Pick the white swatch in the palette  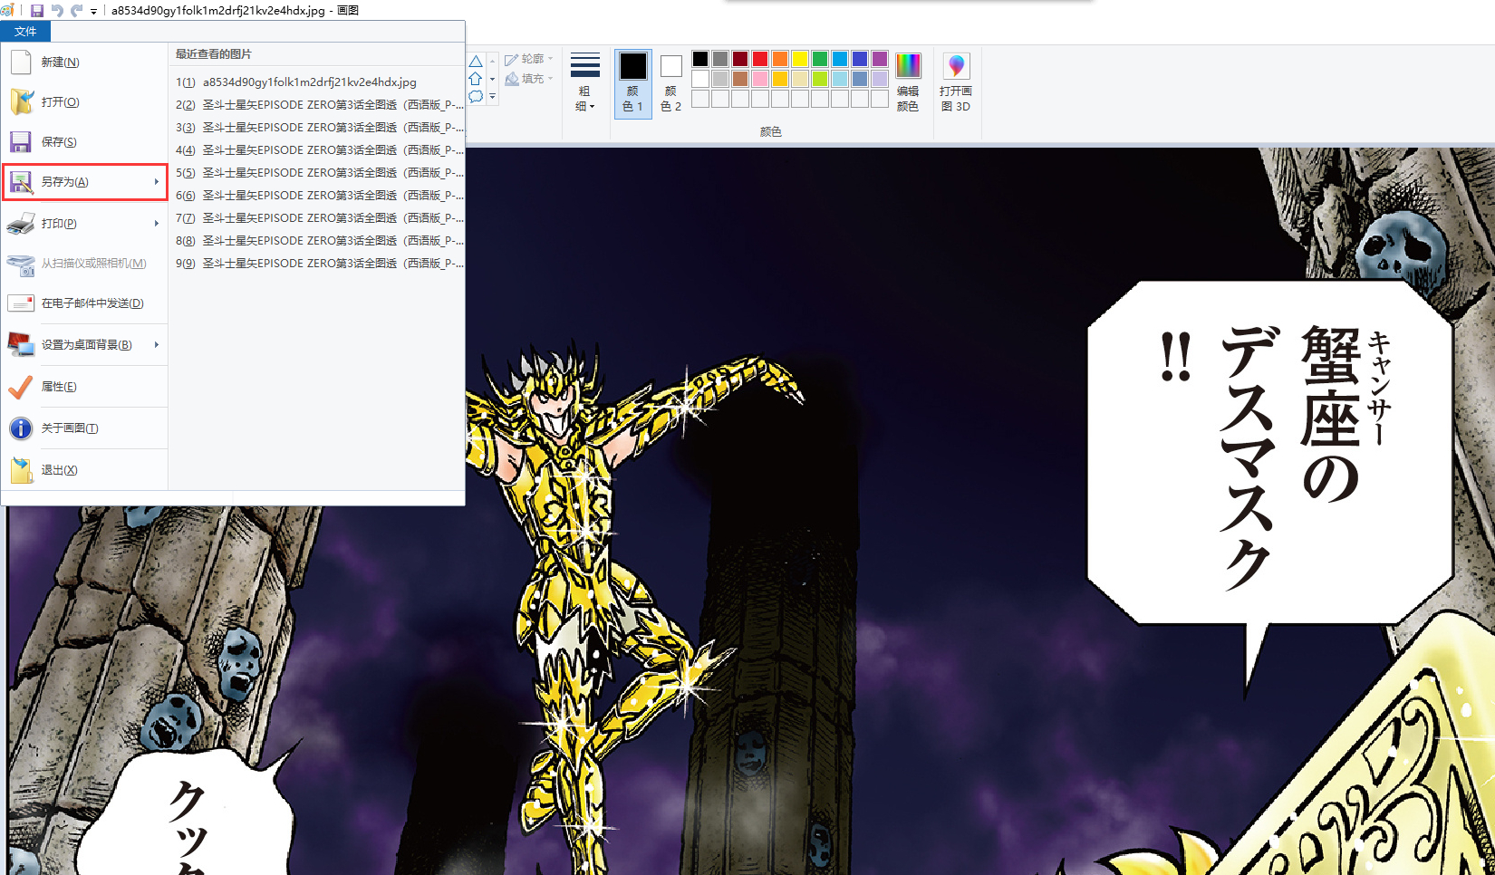pos(700,79)
